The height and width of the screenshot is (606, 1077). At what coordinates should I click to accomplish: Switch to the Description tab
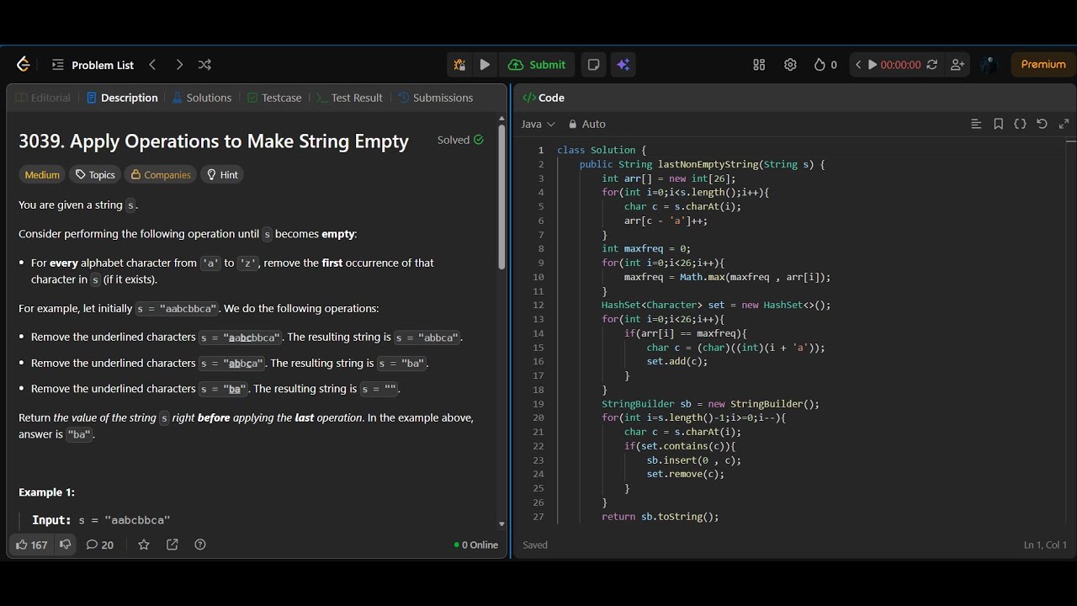point(122,98)
